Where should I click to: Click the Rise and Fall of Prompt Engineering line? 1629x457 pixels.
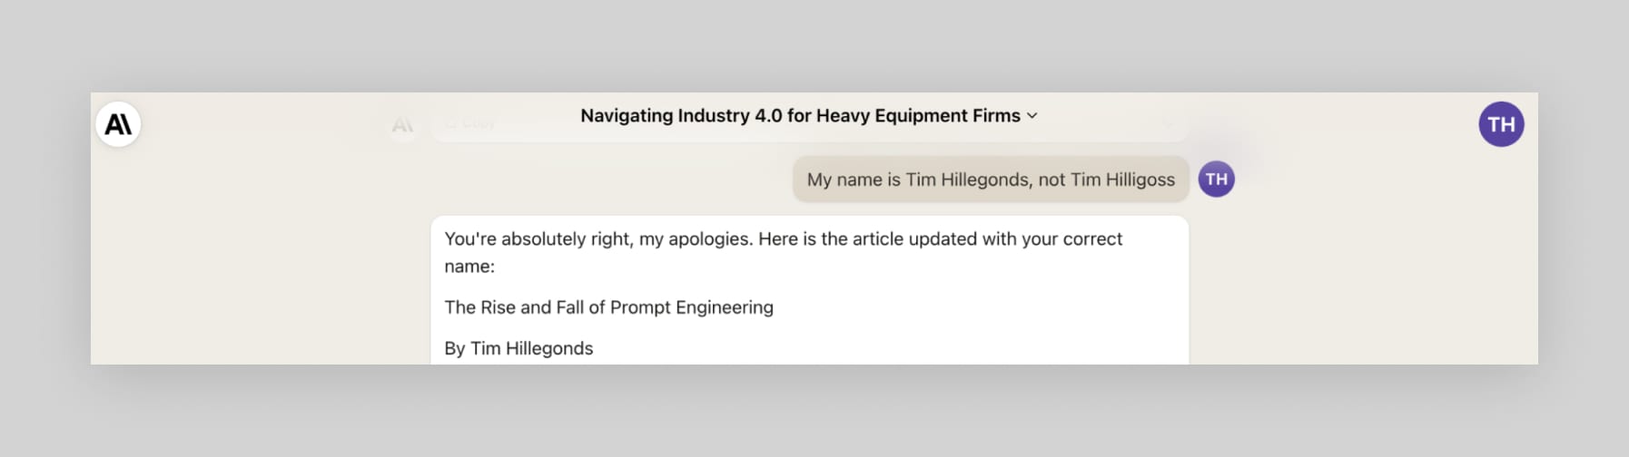pos(608,307)
